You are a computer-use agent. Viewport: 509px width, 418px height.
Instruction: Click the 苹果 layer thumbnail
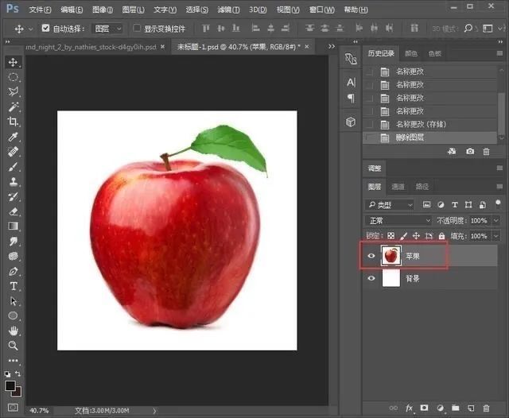point(390,255)
